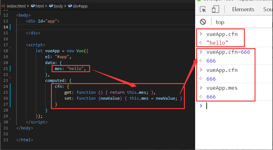Click the "hello" console output
This screenshot has height=150, width=273.
pos(217,43)
